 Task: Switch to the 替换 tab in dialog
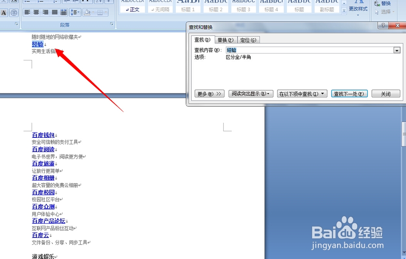(x=225, y=40)
